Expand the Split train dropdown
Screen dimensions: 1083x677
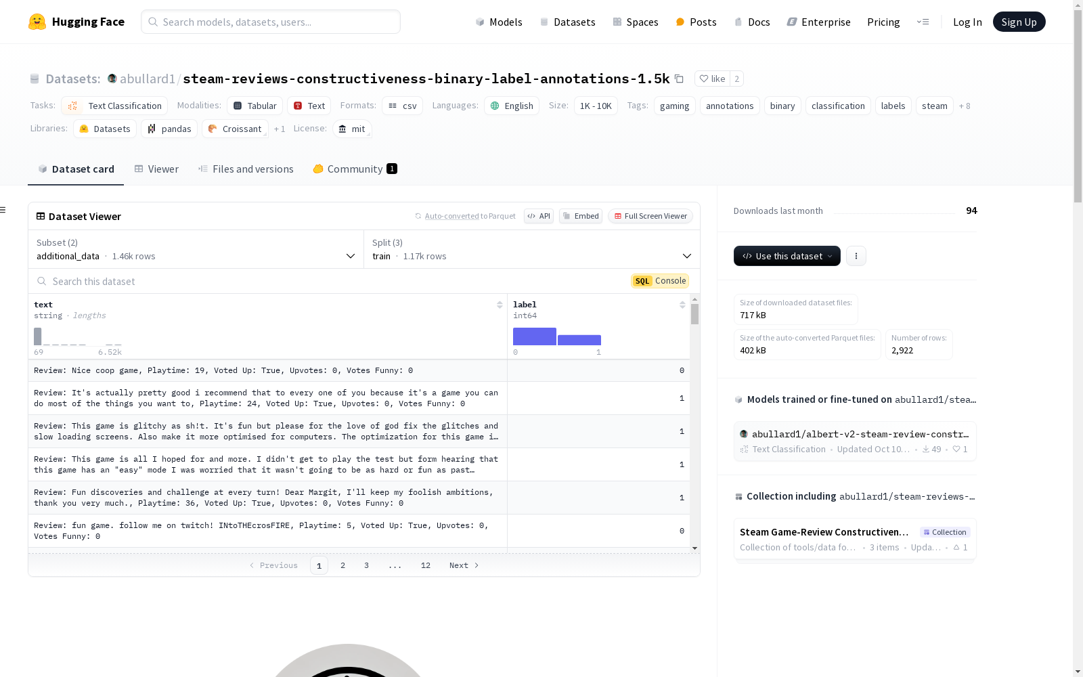532,249
